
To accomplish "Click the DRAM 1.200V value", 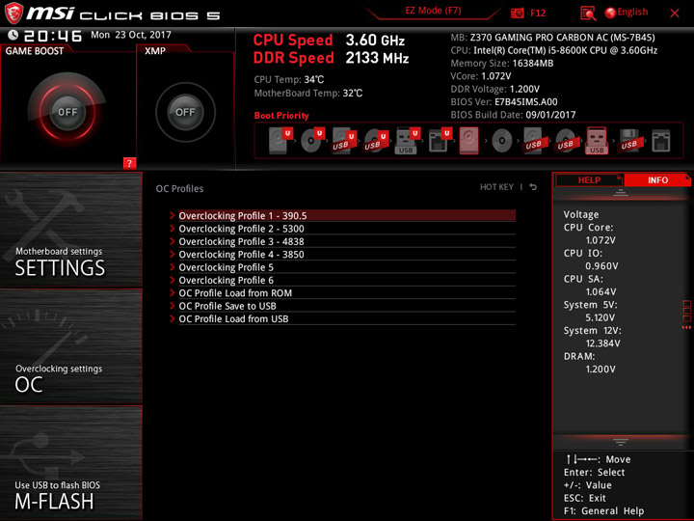I will coord(601,369).
